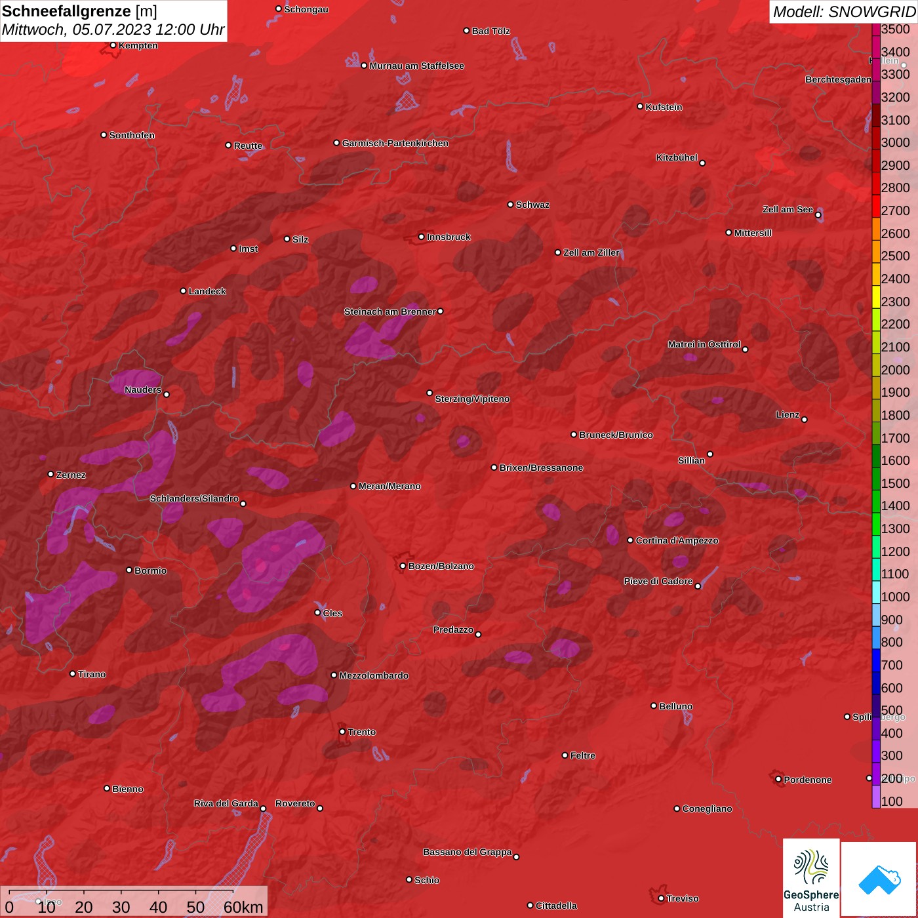Screen dimensions: 918x918
Task: Click the 'Bad Tölz' label
Action: pyautogui.click(x=491, y=31)
